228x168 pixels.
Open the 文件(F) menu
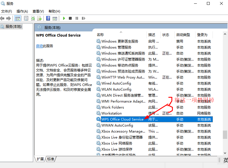coord(7,11)
